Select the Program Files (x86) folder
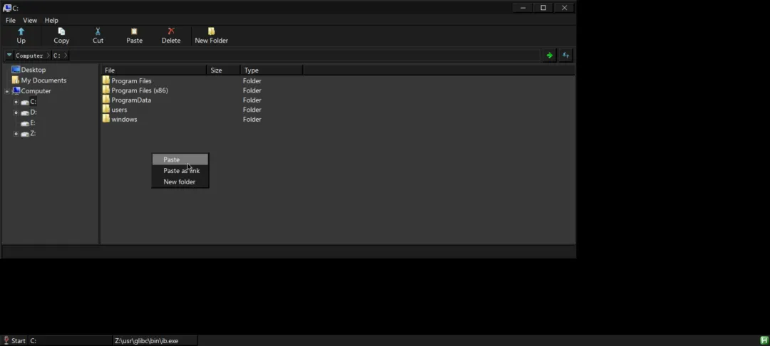 140,90
